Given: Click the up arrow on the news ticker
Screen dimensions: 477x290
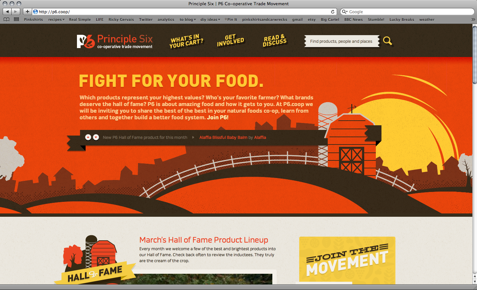Looking at the screenshot, I should point(88,137).
